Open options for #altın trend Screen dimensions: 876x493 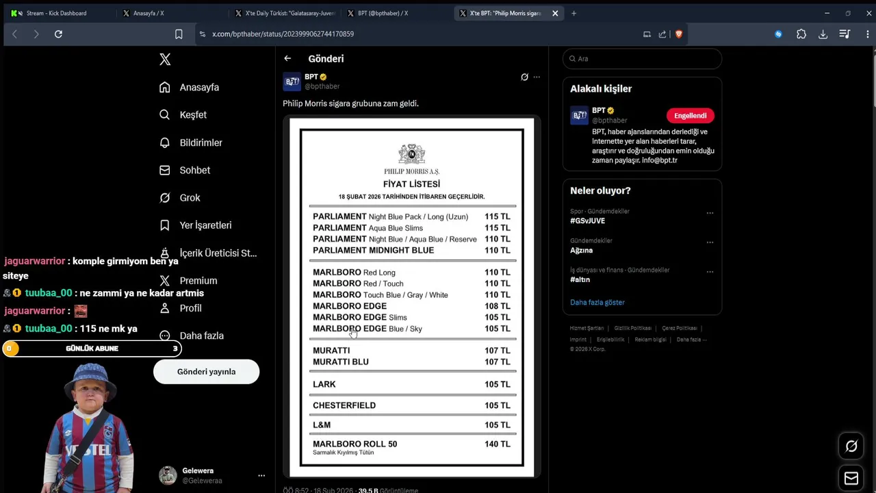(x=710, y=272)
